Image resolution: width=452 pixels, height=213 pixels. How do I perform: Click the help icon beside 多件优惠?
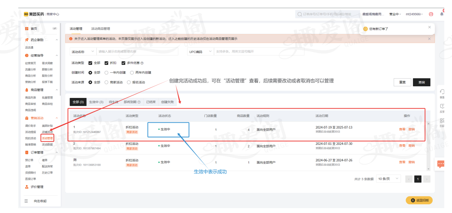click(142, 63)
